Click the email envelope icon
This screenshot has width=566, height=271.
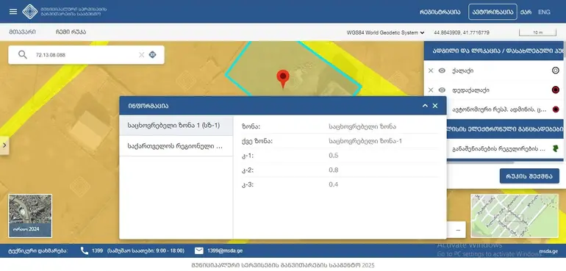(199, 250)
